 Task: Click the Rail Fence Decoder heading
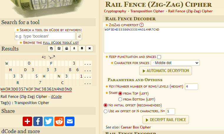[x=130, y=19]
